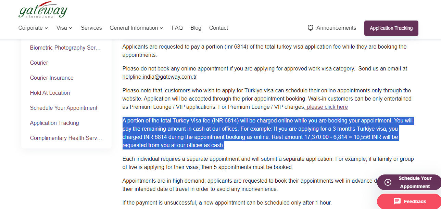
Task: Click the Feedback chat bubble icon
Action: pyautogui.click(x=397, y=201)
